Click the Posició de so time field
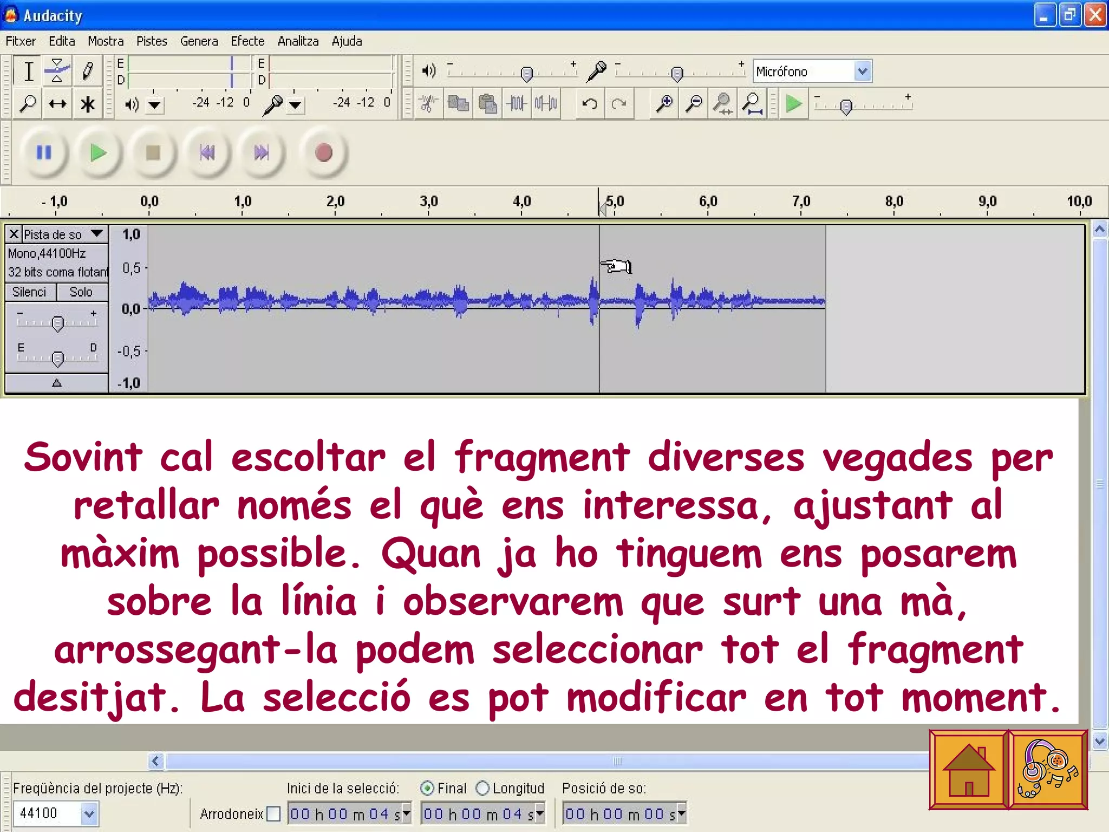 point(625,813)
